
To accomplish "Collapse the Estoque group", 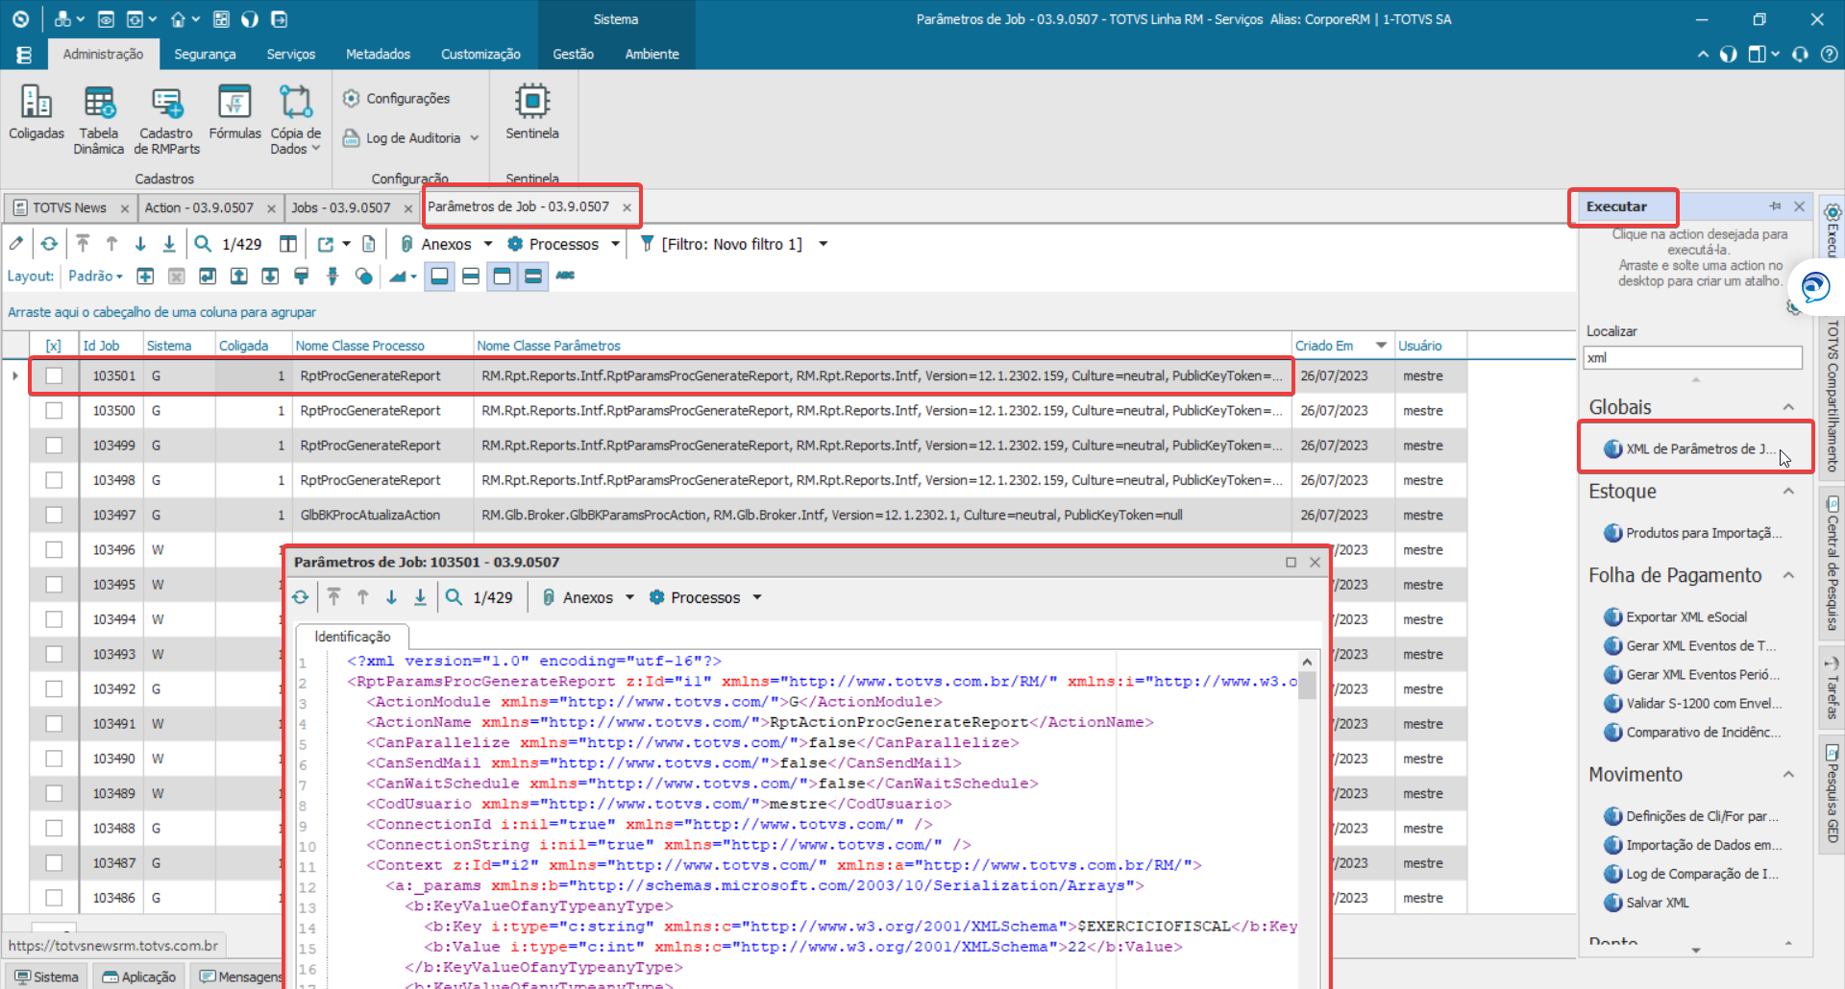I will (1788, 491).
